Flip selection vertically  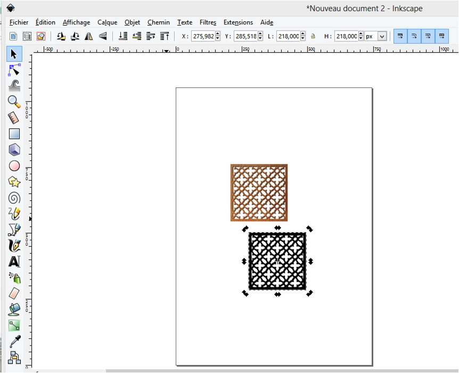(x=103, y=36)
